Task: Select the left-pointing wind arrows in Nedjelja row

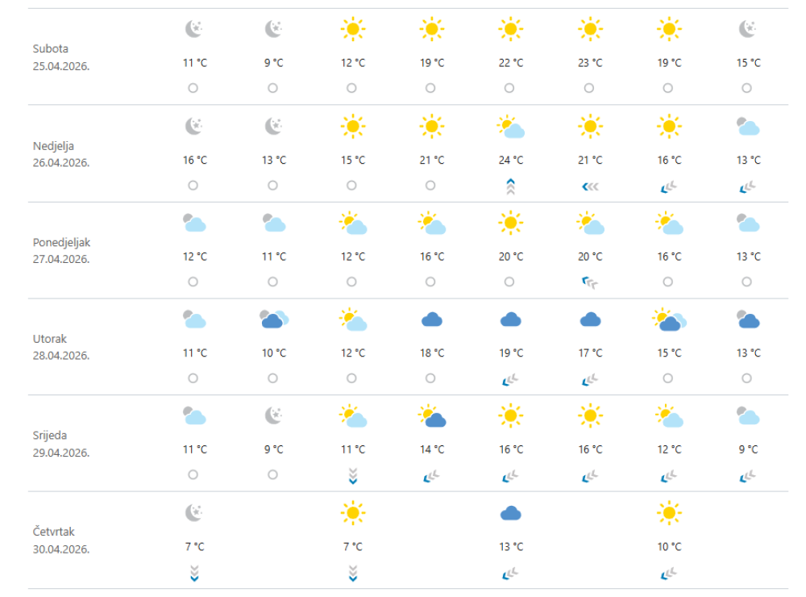Action: click(590, 186)
